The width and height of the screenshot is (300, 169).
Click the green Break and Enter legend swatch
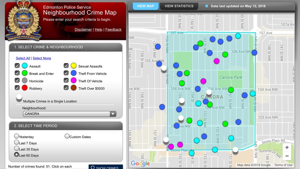pos(24,73)
